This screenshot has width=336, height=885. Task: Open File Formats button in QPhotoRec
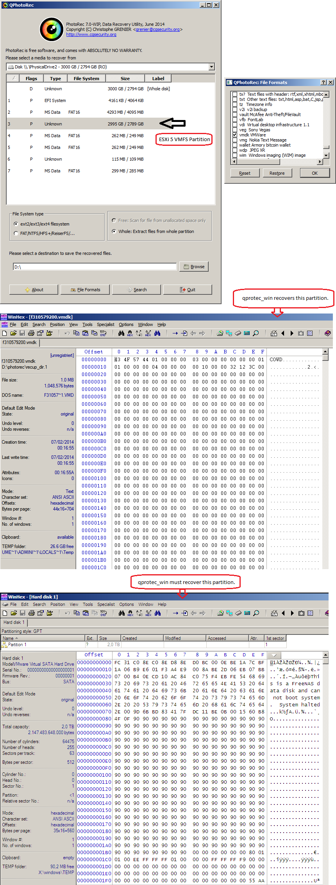tap(85, 290)
